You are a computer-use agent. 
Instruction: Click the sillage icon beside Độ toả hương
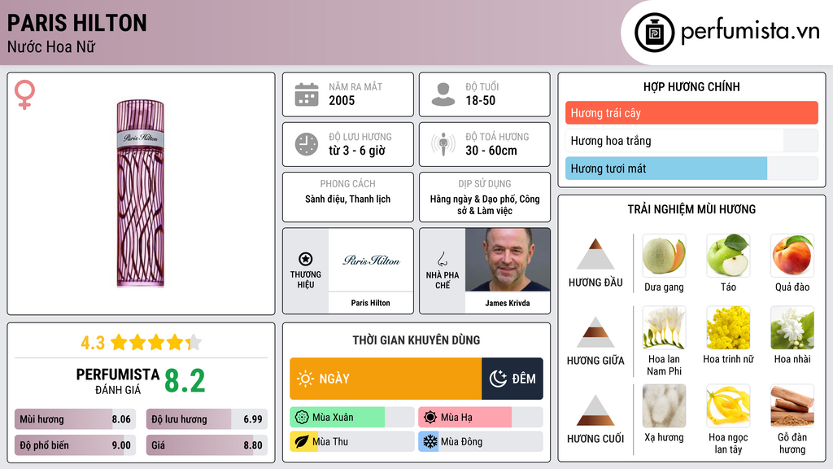pos(443,144)
